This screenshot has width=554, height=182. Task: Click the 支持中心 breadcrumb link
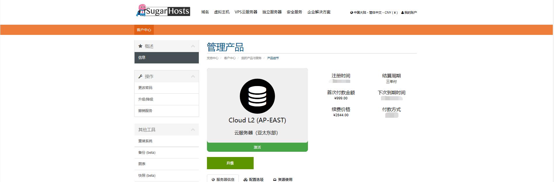click(x=212, y=58)
